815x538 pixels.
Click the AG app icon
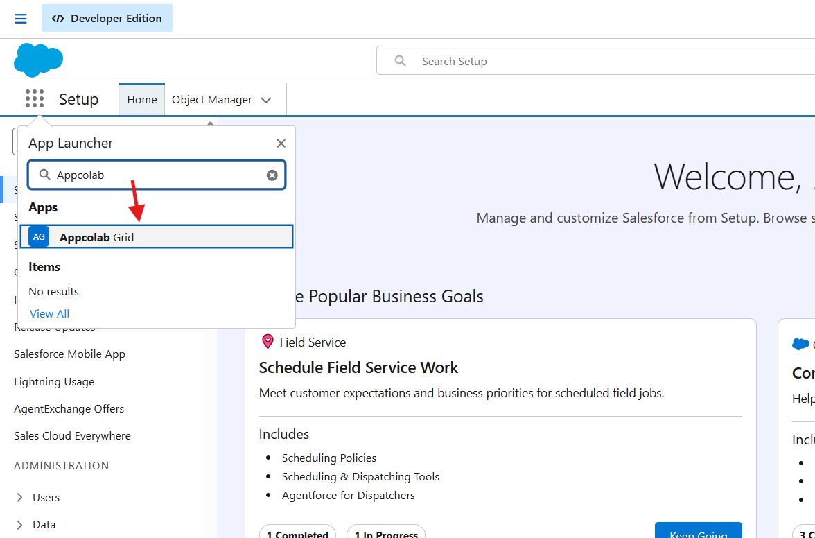[x=39, y=237]
